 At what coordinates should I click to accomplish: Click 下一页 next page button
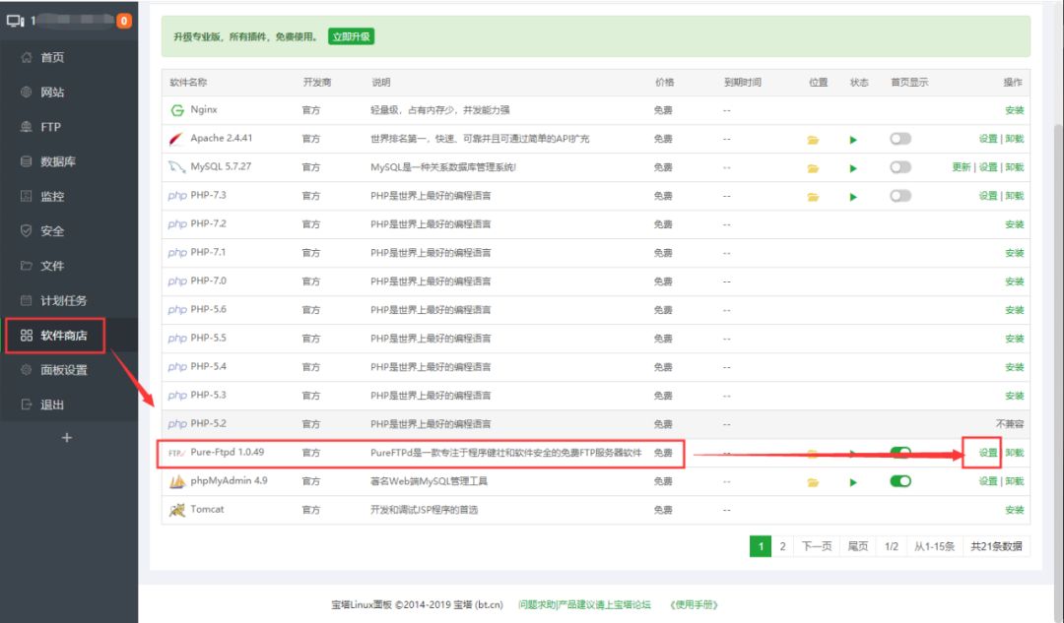coord(817,546)
